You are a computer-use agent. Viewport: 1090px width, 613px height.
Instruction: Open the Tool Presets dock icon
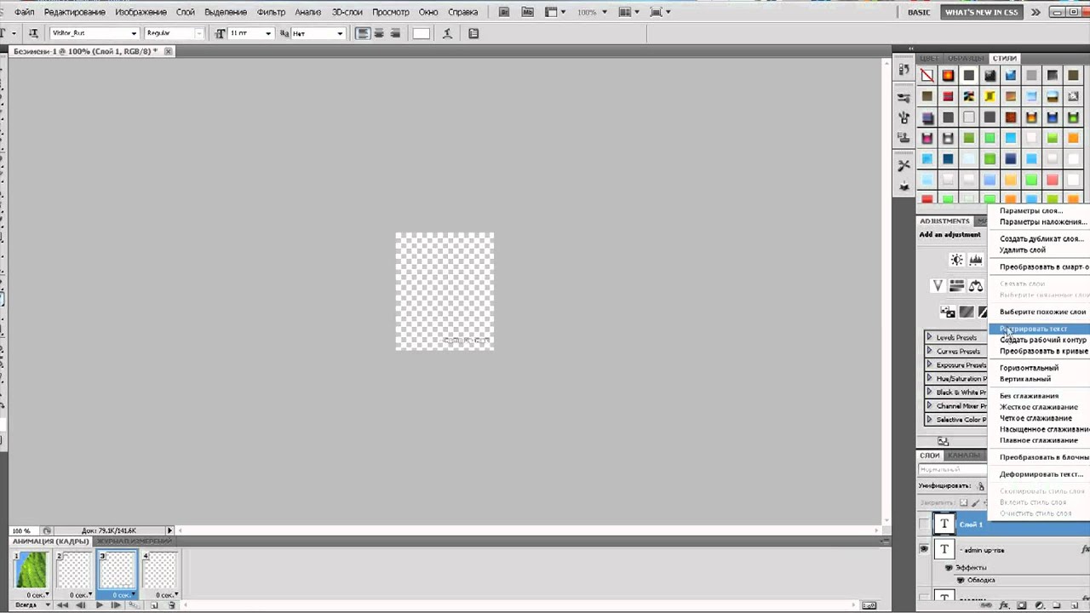point(904,164)
